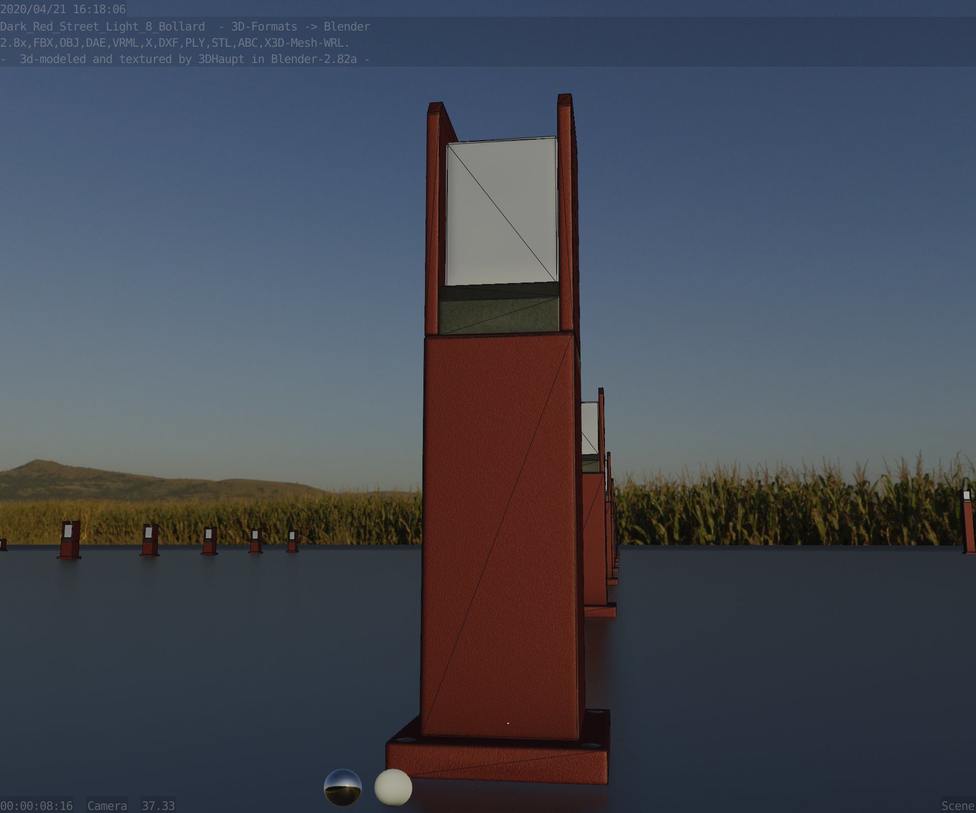
Task: Click the Scene label at bottom right
Action: coord(958,806)
